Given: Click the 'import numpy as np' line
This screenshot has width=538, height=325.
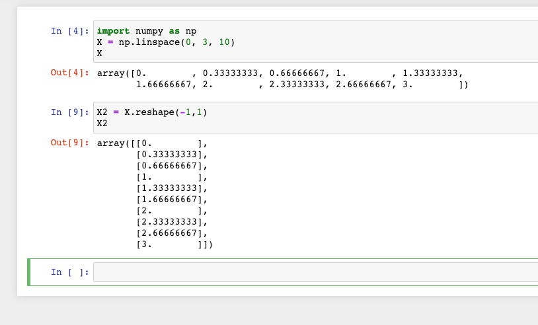Looking at the screenshot, I should click(147, 31).
